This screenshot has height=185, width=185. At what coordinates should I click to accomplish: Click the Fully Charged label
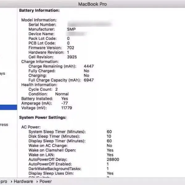(x=42, y=71)
